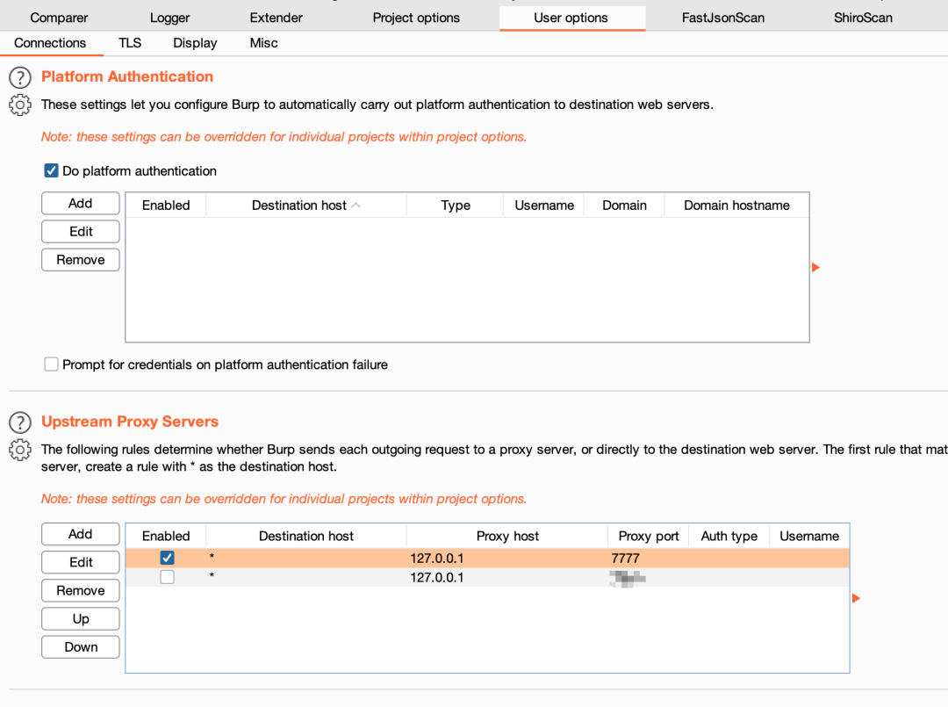Remove the selected upstream proxy rule

[81, 591]
